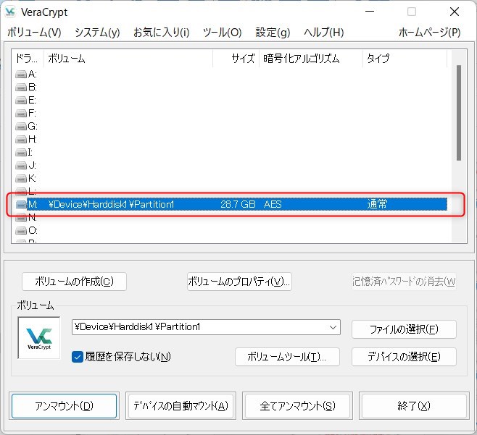Click ボリュームの作成(C) button

pos(74,282)
